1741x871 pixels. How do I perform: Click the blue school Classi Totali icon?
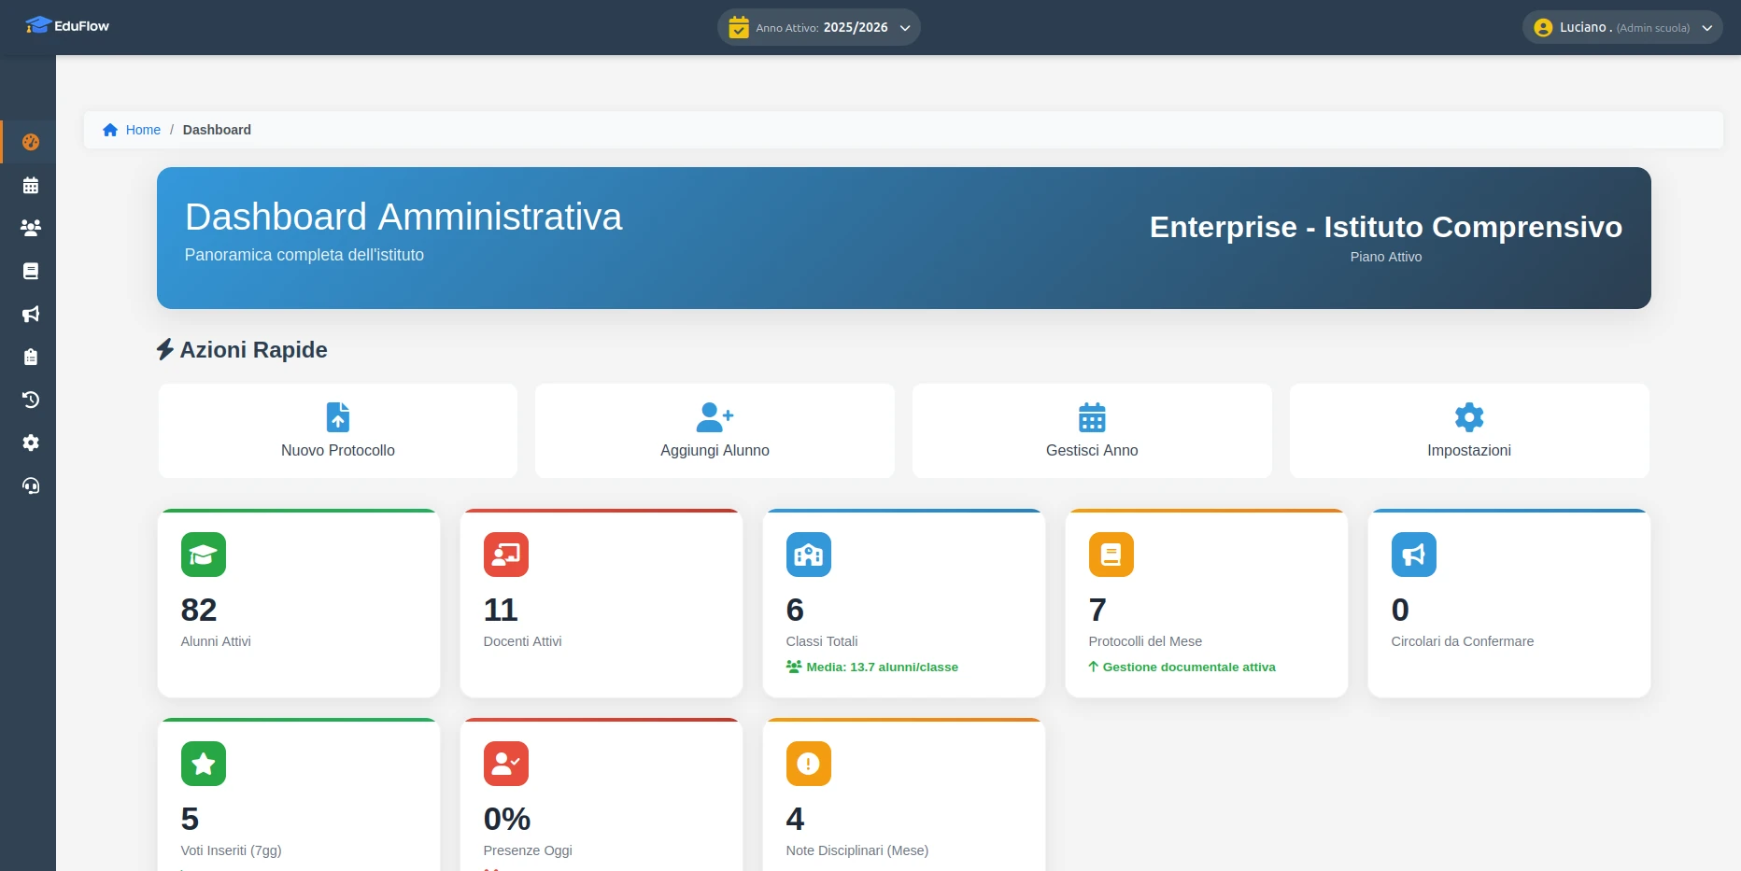tap(809, 555)
